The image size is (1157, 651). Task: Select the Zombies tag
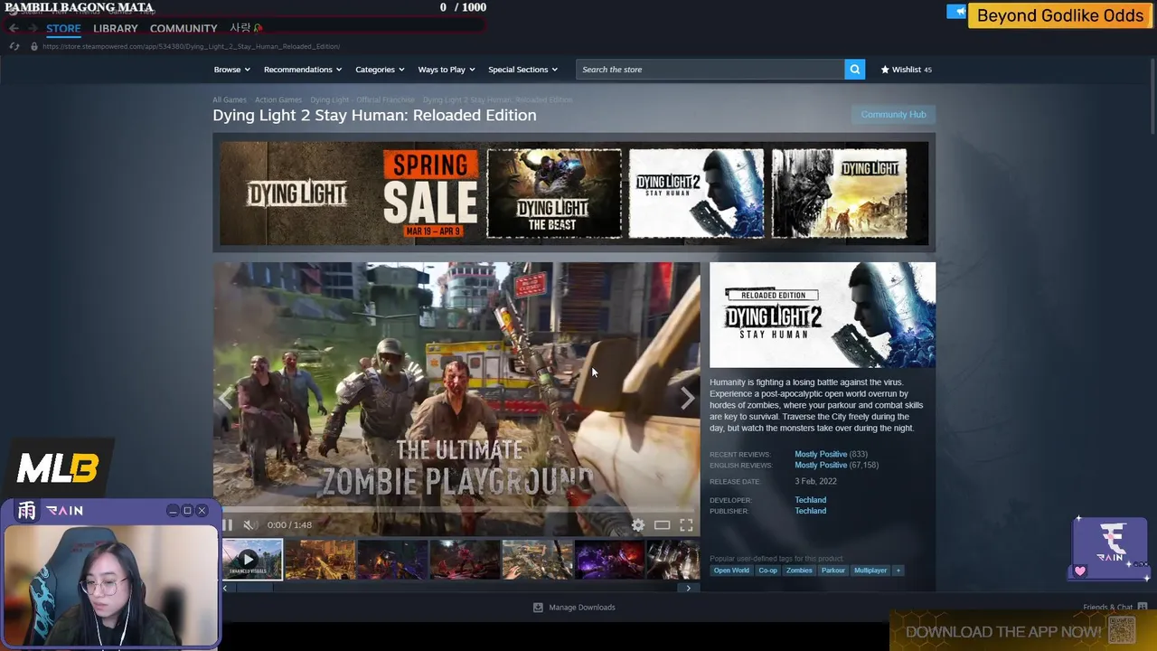[x=799, y=571]
